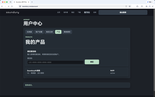This screenshot has width=155, height=97.
Task: Click the 绑定激活码 section title
Action: 32,51
